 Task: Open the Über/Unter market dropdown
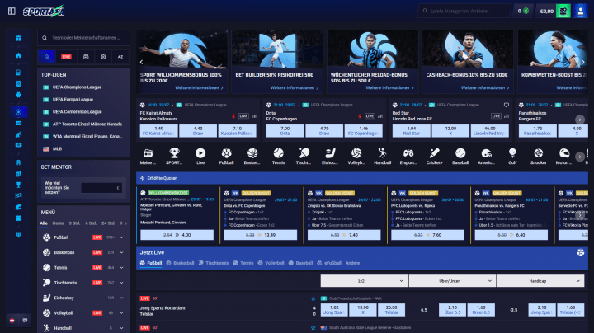coord(452,281)
